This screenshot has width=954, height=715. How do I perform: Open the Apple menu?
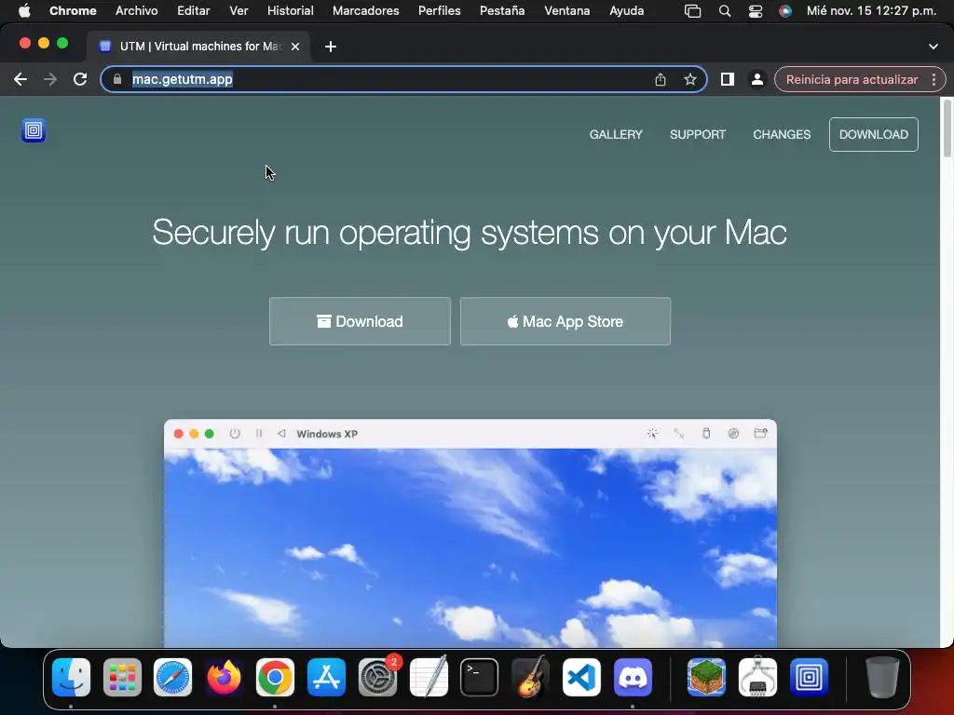coord(24,10)
